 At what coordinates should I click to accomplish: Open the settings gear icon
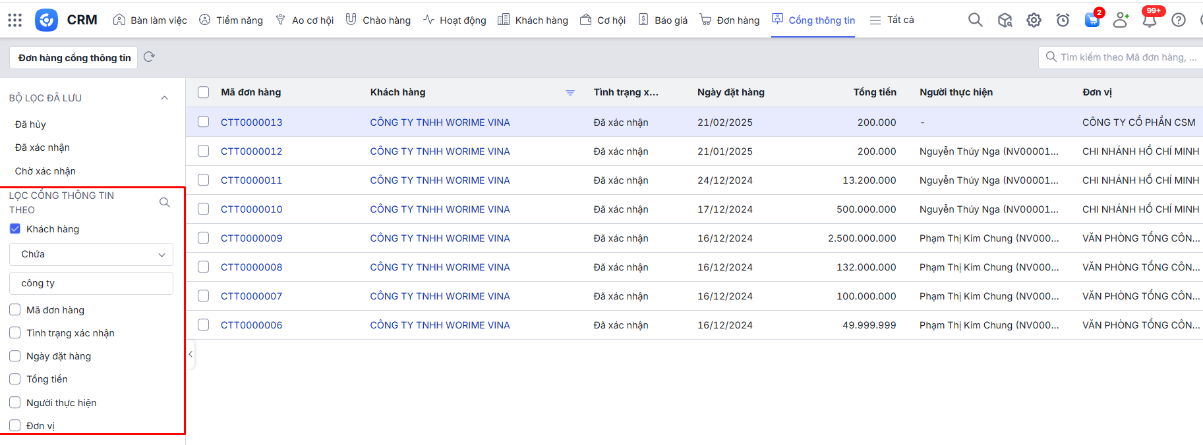[x=1034, y=20]
